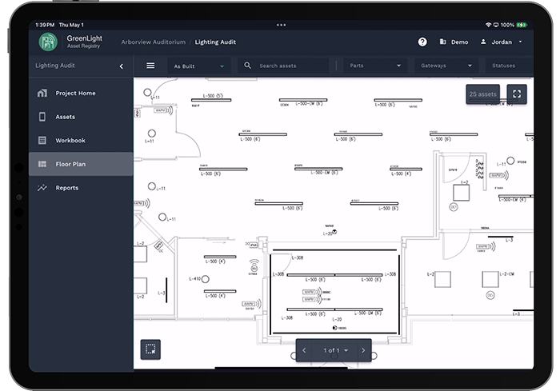Open Workbook from the sidebar
This screenshot has height=391, width=560.
tap(70, 141)
